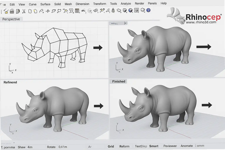Click the Copy document icon
Viewport: 225px width, 150px height.
pos(30,11)
